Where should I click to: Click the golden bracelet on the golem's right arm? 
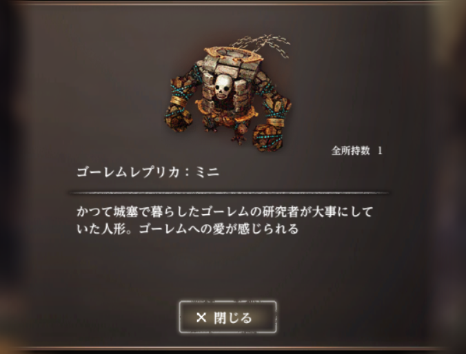click(275, 122)
